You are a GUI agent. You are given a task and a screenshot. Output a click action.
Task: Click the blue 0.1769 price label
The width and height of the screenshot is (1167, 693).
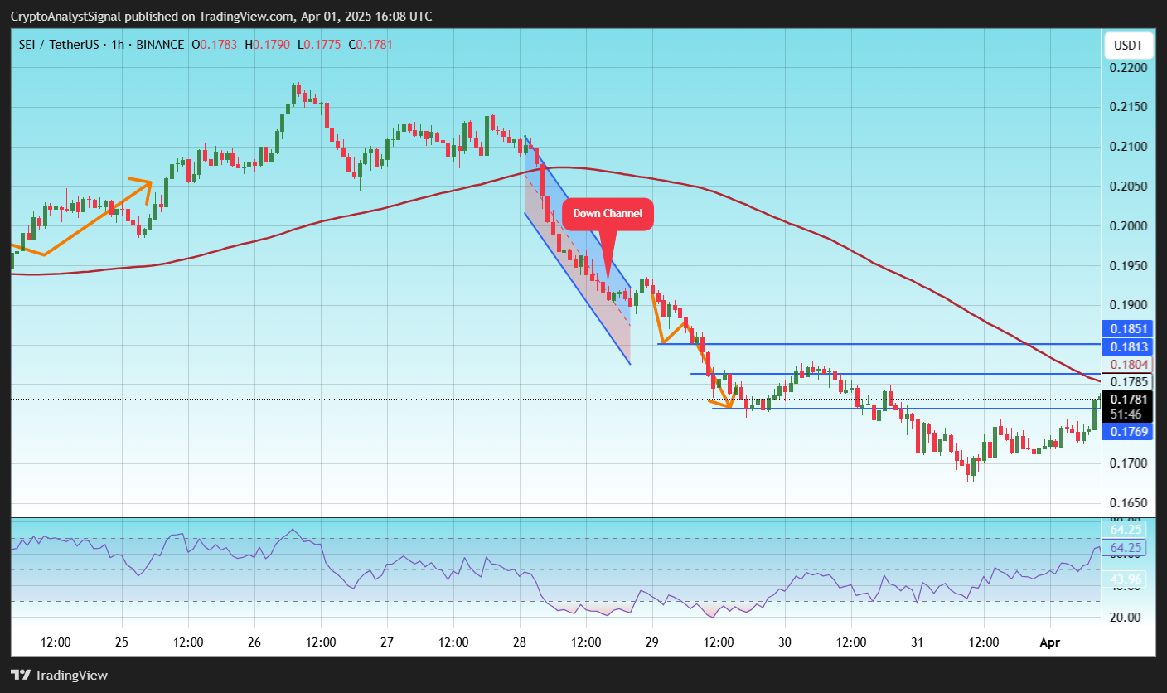[x=1128, y=431]
